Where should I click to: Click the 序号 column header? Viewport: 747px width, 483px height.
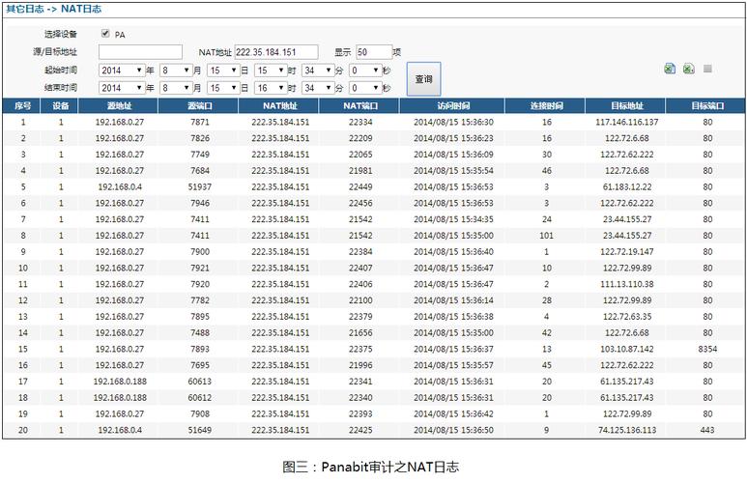tap(22, 105)
